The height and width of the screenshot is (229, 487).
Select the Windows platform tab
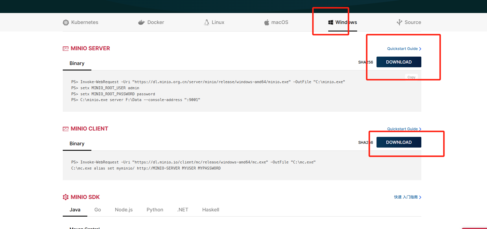[x=343, y=22]
